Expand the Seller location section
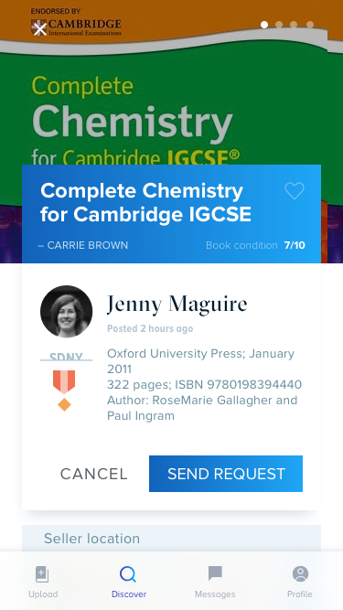Screen dimensions: 343x610 tap(172, 539)
